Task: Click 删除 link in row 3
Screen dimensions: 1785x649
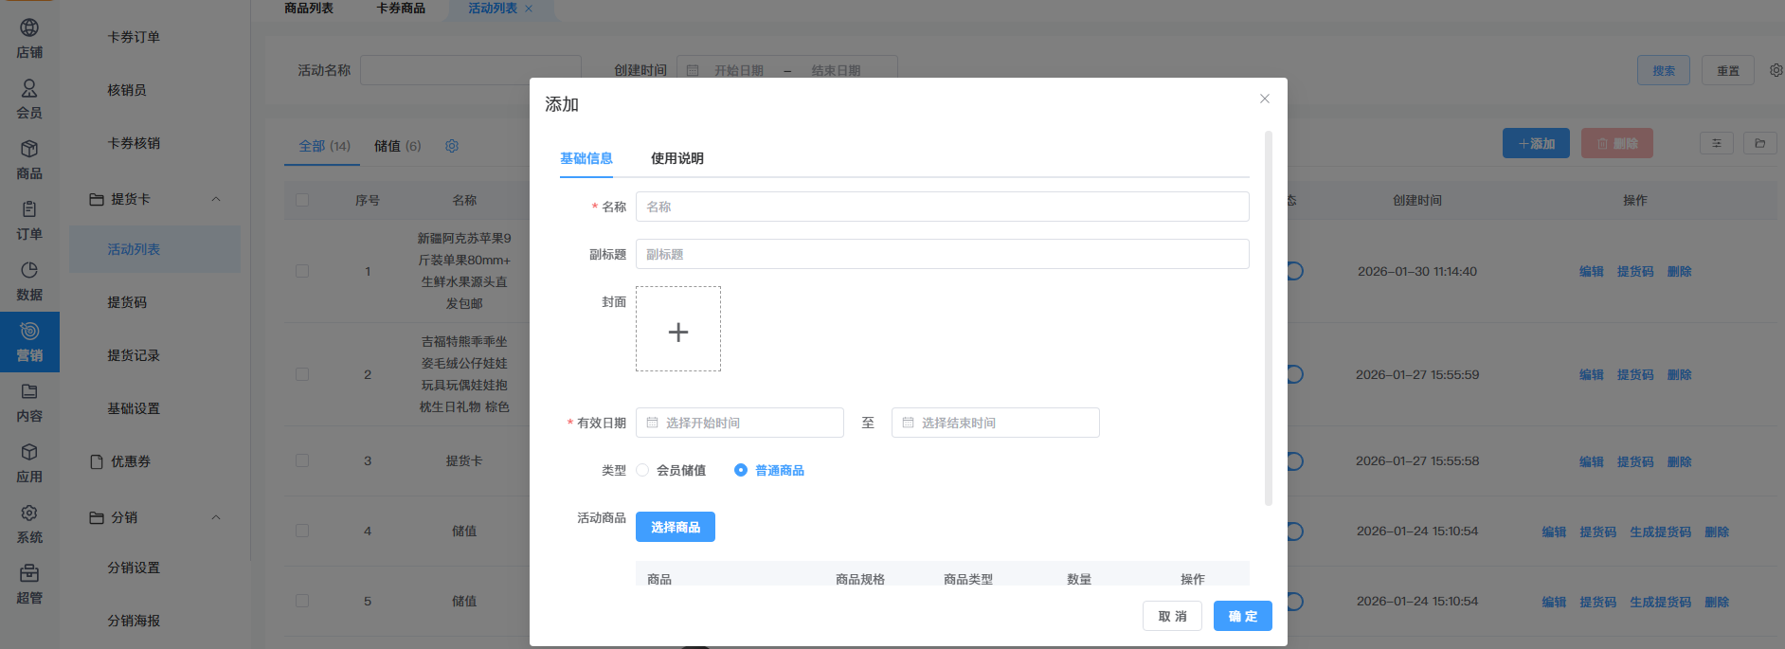Action: 1680,461
